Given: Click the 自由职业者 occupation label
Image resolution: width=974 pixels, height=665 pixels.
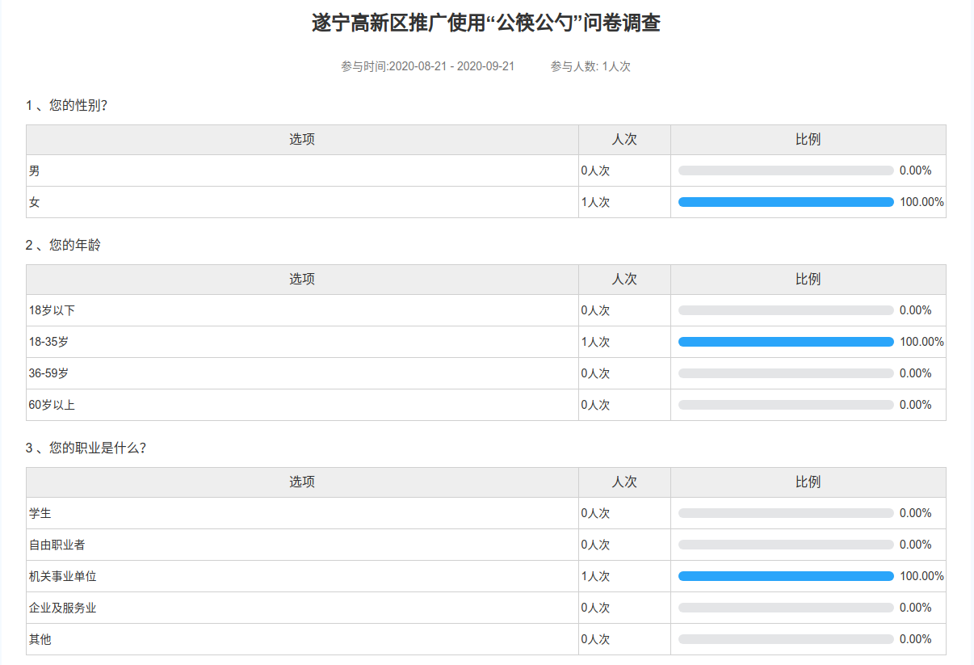Looking at the screenshot, I should [x=57, y=545].
